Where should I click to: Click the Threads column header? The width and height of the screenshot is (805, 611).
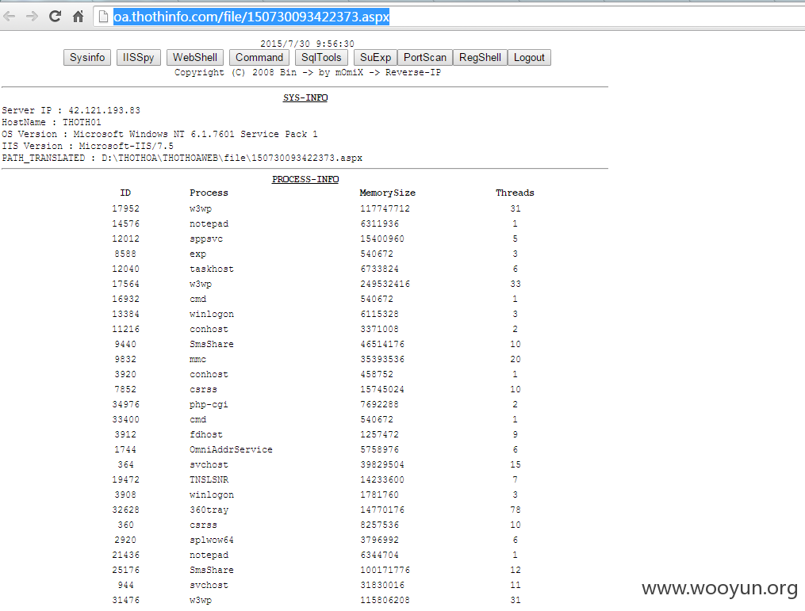(515, 193)
